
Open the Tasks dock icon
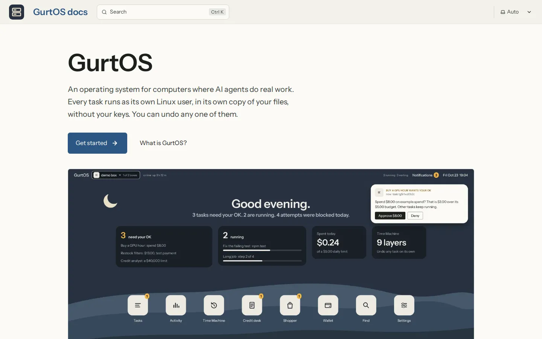click(x=138, y=305)
